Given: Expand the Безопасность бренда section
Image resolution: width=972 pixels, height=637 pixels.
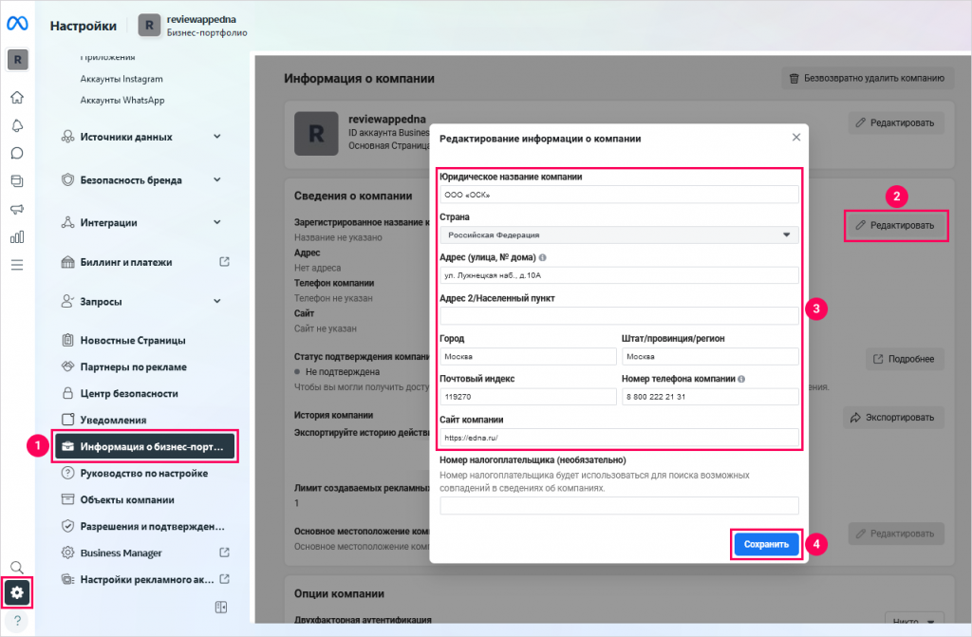Looking at the screenshot, I should pyautogui.click(x=142, y=180).
